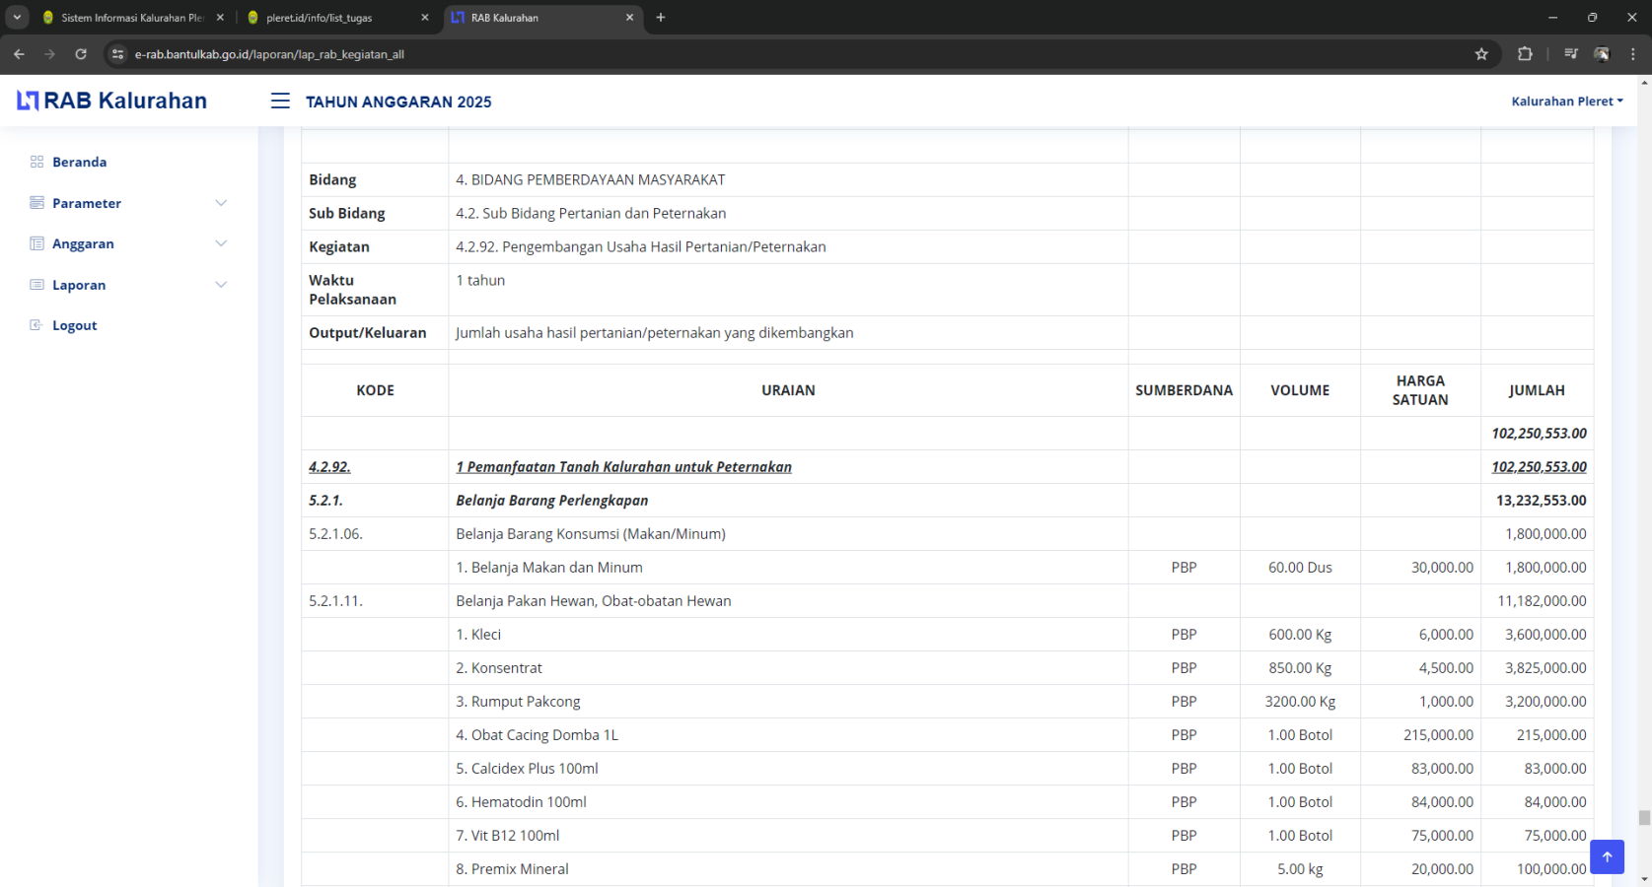Click the underlined 102,250,553.00 total
Screen dimensions: 1652x887
[x=1539, y=467]
